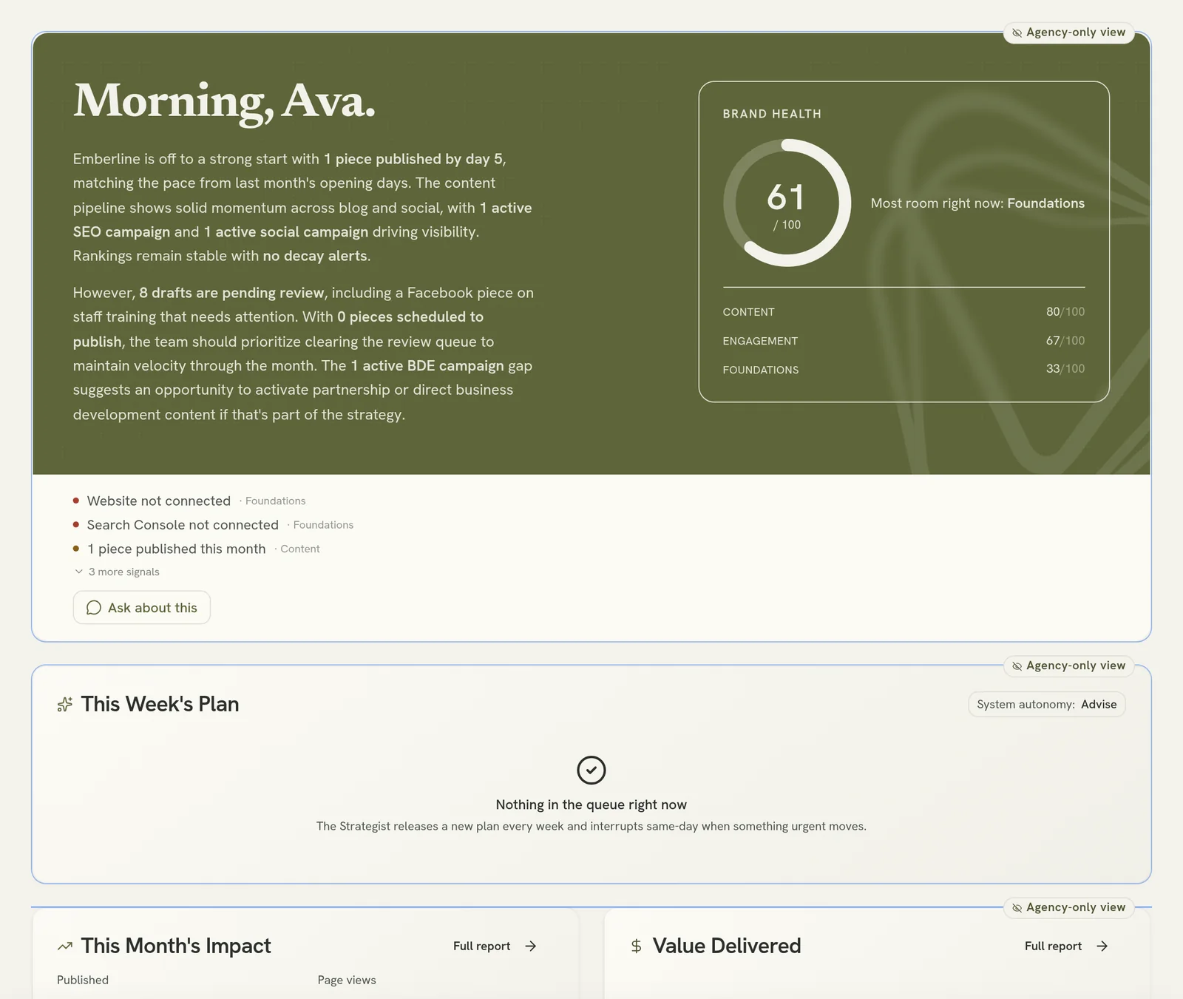Click the 8 drafts are pending review text
Viewport: 1183px width, 999px height.
[231, 293]
